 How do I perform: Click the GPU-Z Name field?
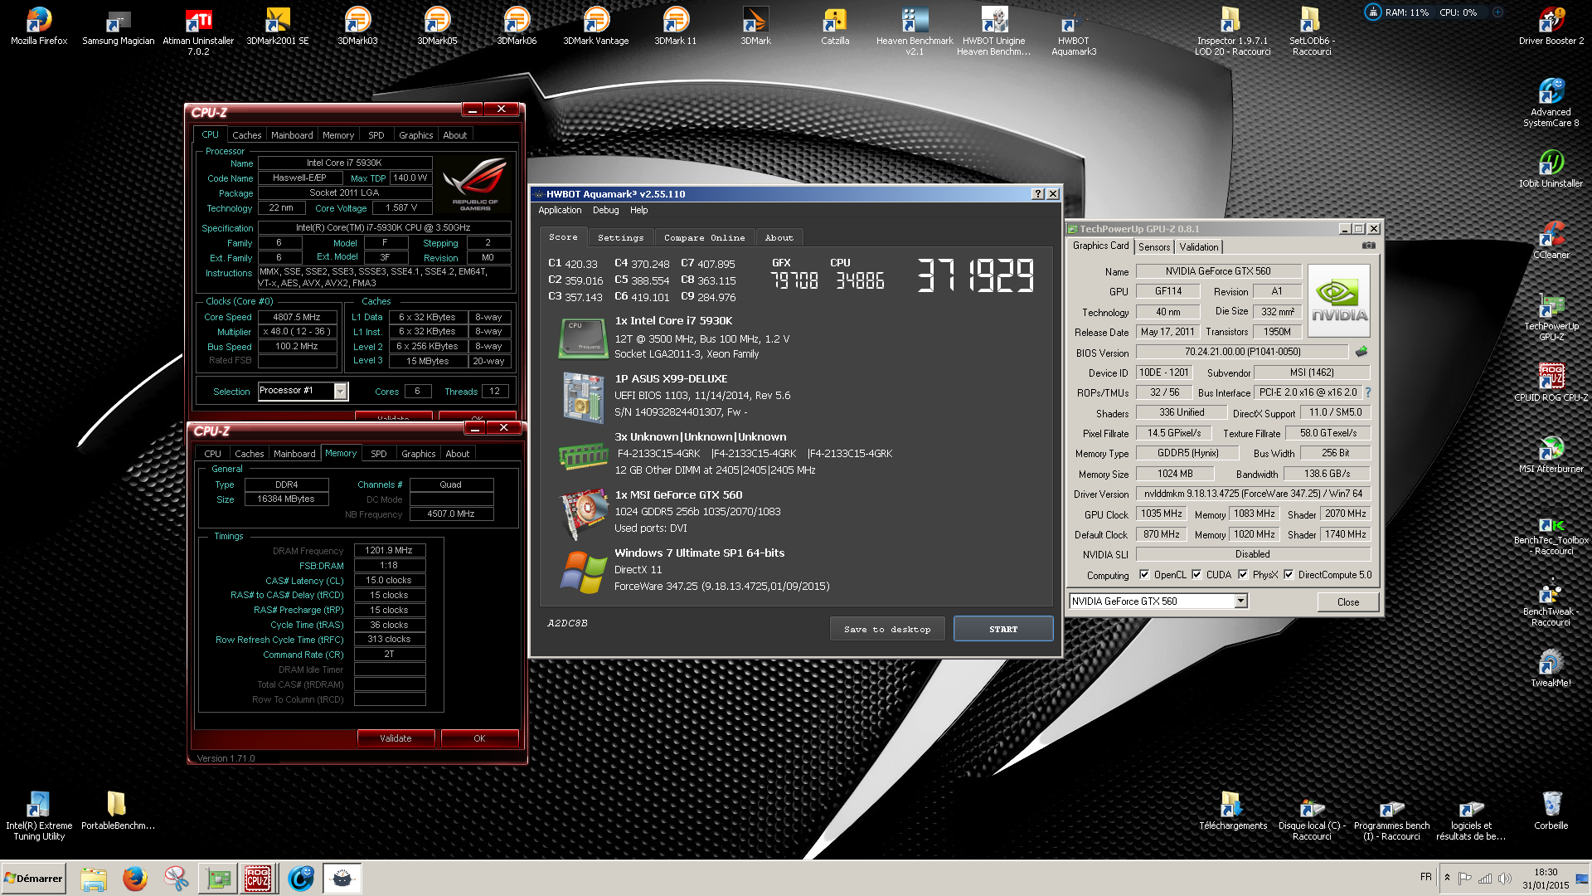(x=1218, y=271)
